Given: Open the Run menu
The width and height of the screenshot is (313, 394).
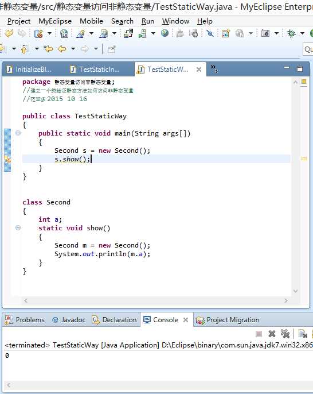Looking at the screenshot, I should pos(148,21).
